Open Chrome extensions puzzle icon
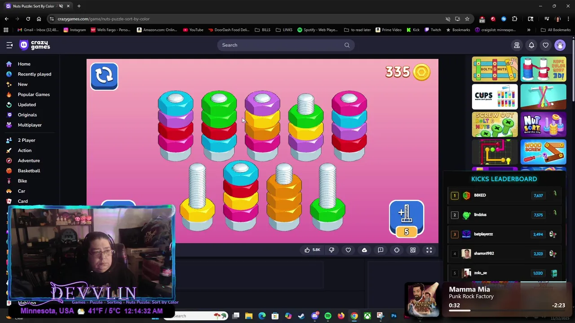Viewport: 575px width, 323px height. point(514,19)
